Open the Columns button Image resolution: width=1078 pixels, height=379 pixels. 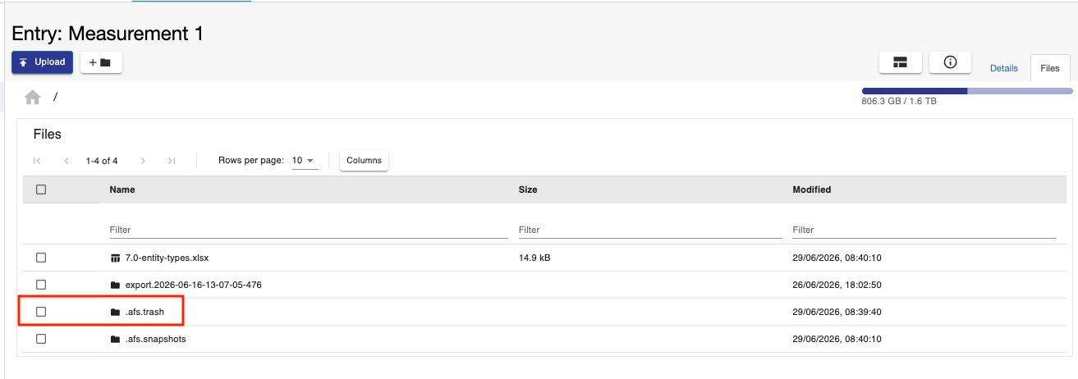point(364,161)
